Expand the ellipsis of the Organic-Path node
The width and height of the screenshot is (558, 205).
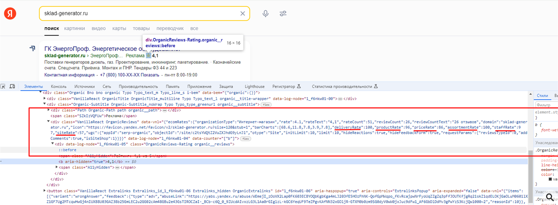[165, 110]
